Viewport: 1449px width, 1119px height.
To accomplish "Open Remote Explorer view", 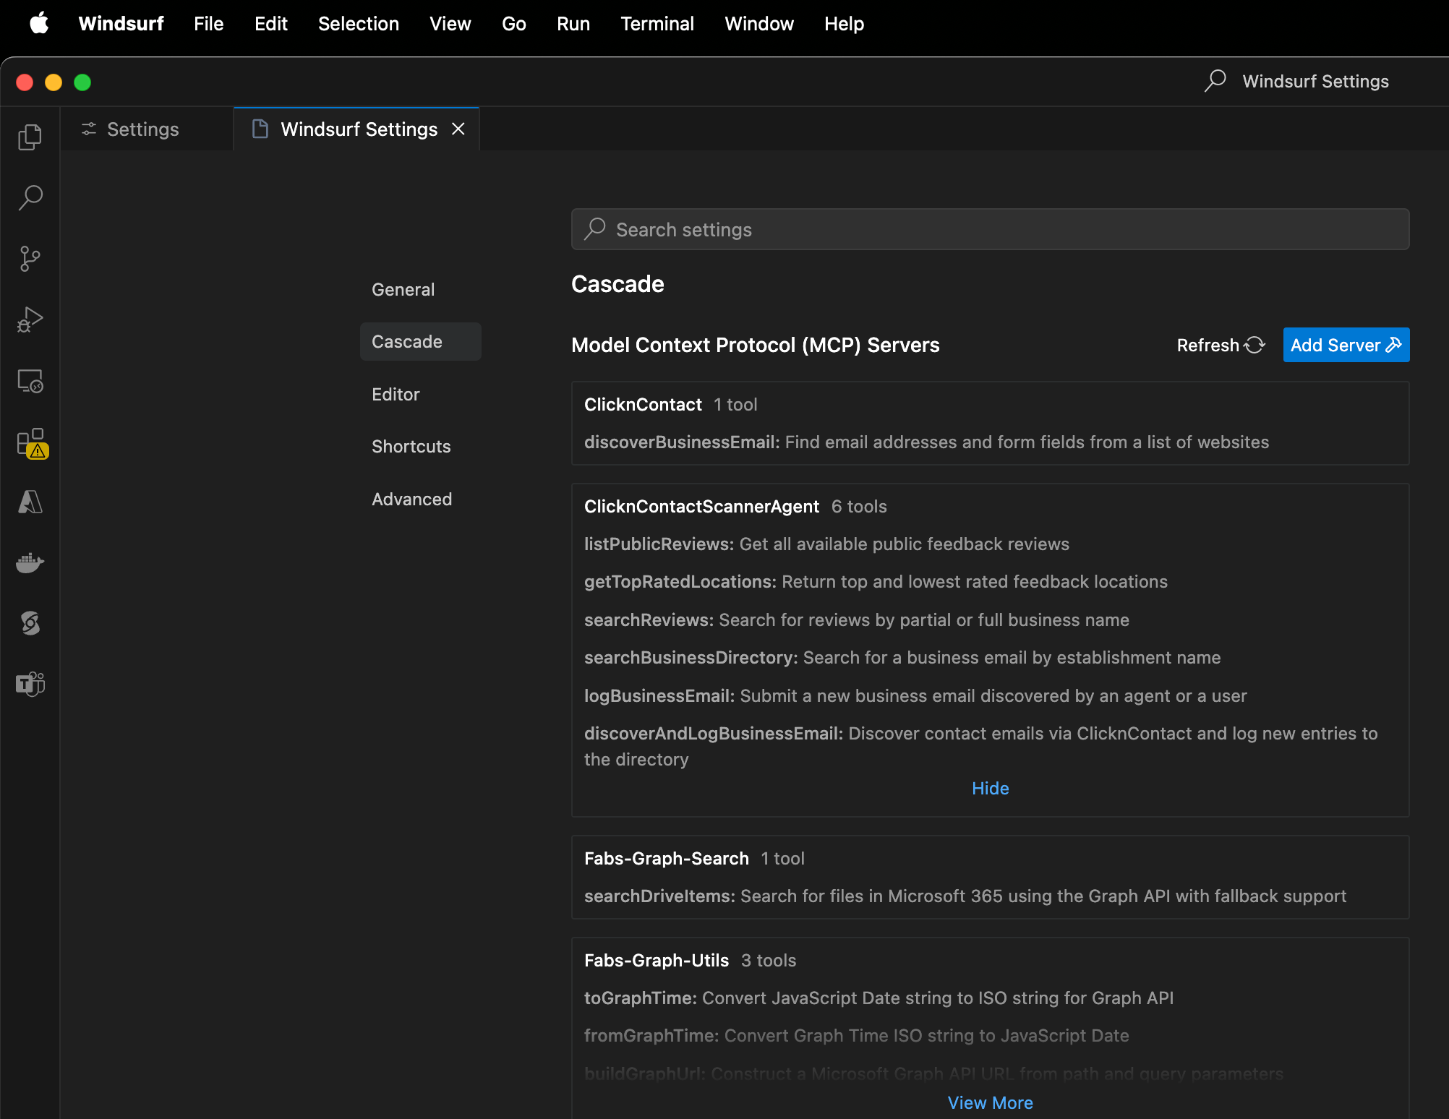I will tap(30, 380).
